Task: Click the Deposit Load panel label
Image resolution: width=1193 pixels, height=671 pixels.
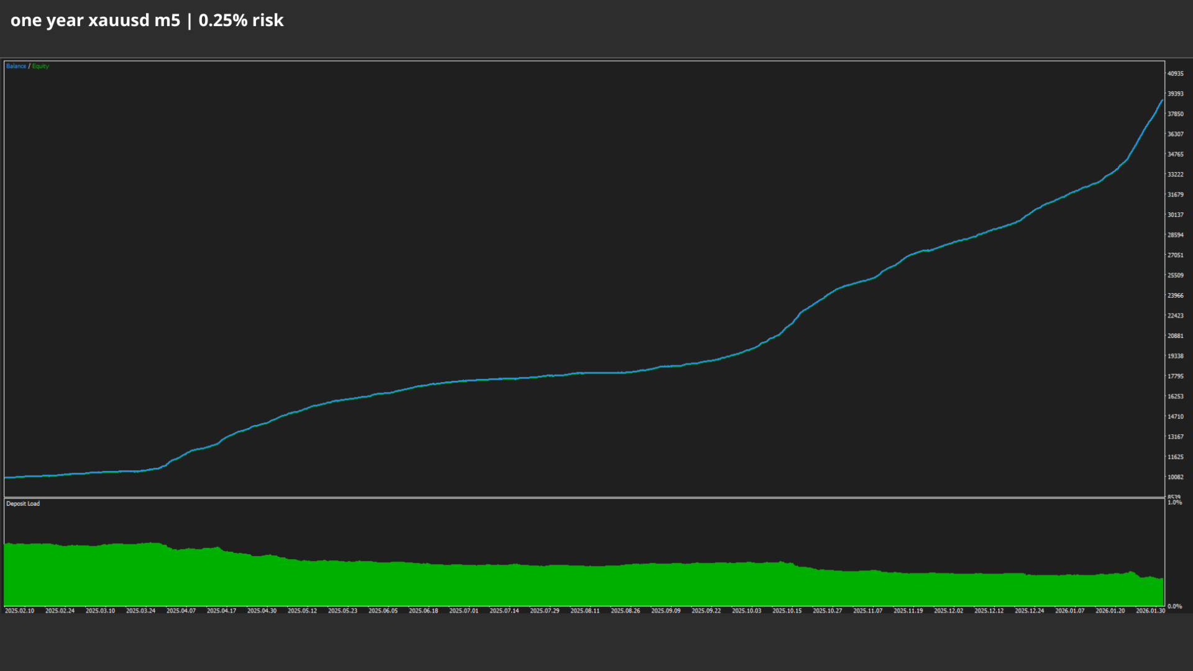Action: (x=23, y=503)
